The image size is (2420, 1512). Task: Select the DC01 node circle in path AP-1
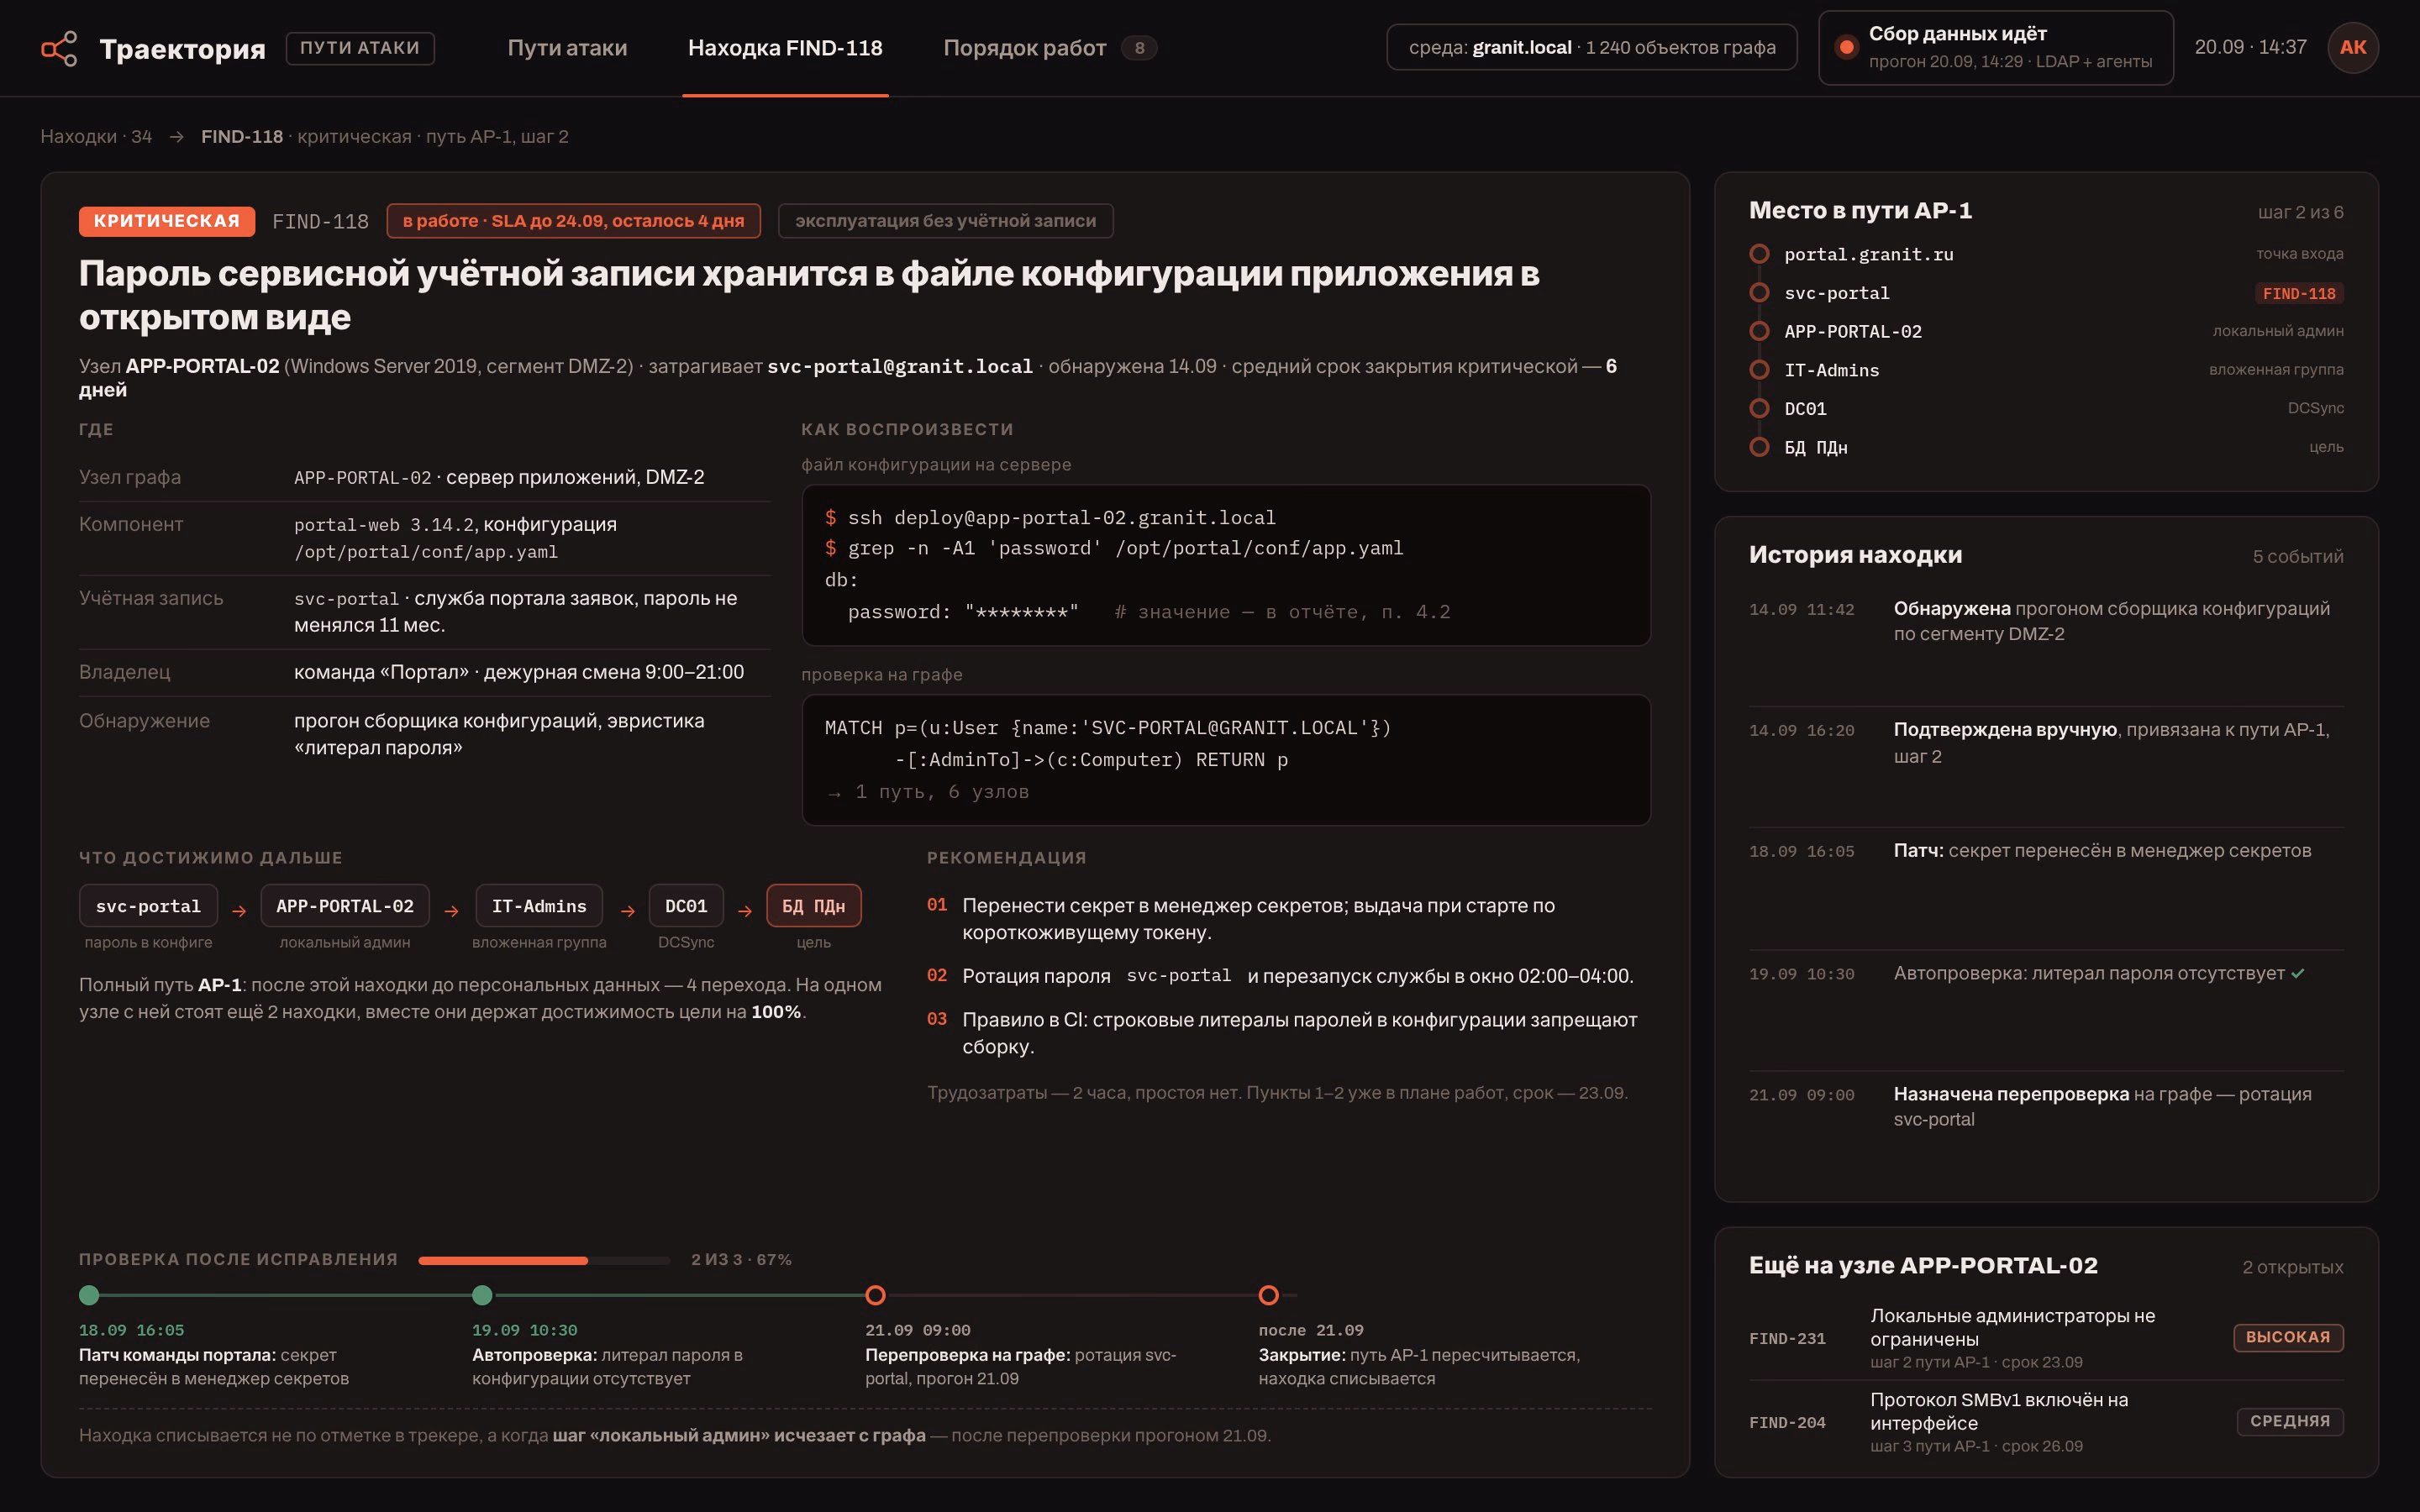pos(1759,408)
